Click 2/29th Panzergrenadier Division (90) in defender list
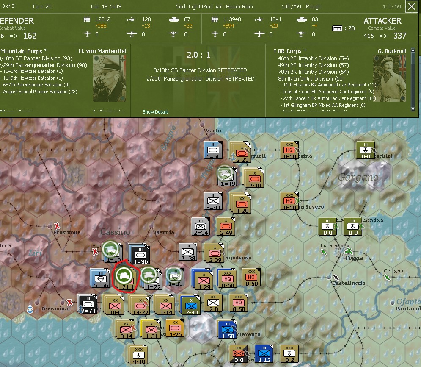The image size is (421, 367). [43, 65]
